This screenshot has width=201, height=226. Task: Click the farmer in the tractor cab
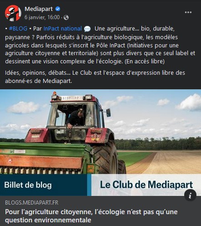[75, 118]
